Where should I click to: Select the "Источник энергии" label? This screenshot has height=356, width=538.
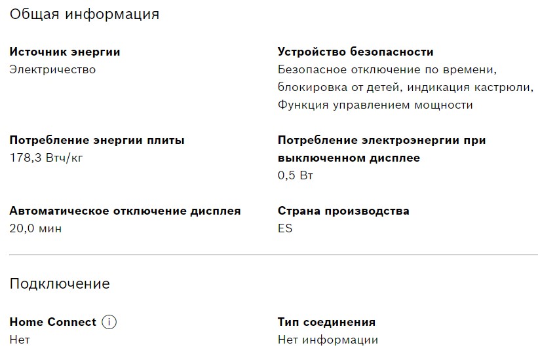(65, 52)
